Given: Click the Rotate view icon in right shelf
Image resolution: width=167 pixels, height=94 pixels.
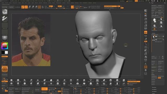Looking at the screenshot, I should (146, 57).
